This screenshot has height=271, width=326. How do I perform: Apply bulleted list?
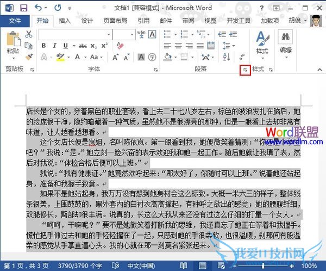pyautogui.click(x=167, y=34)
